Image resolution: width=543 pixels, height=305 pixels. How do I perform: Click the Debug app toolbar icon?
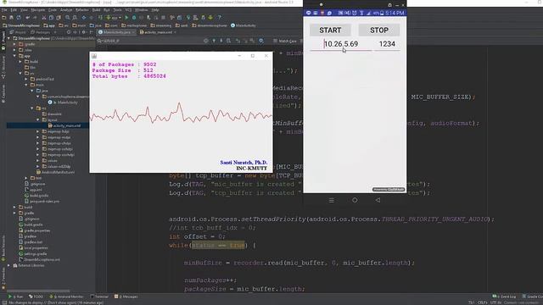click(134, 17)
